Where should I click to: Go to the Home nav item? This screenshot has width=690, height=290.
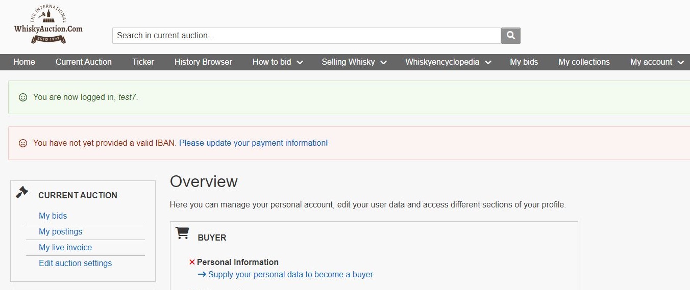[24, 62]
